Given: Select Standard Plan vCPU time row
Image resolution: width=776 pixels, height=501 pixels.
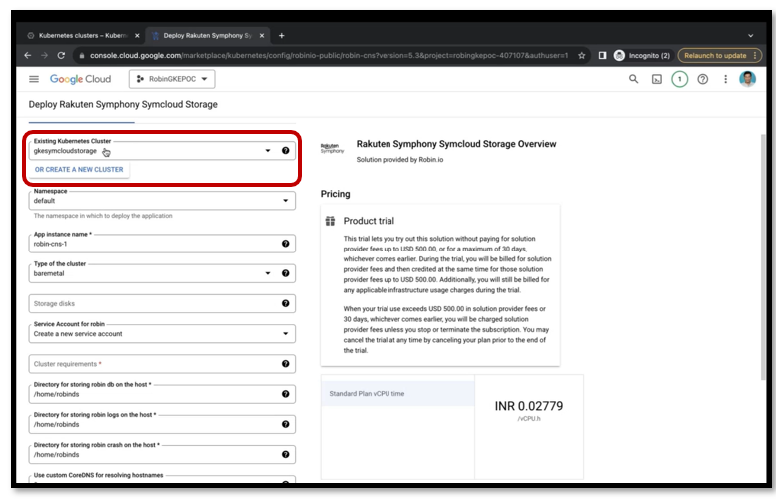Looking at the screenshot, I should click(397, 393).
